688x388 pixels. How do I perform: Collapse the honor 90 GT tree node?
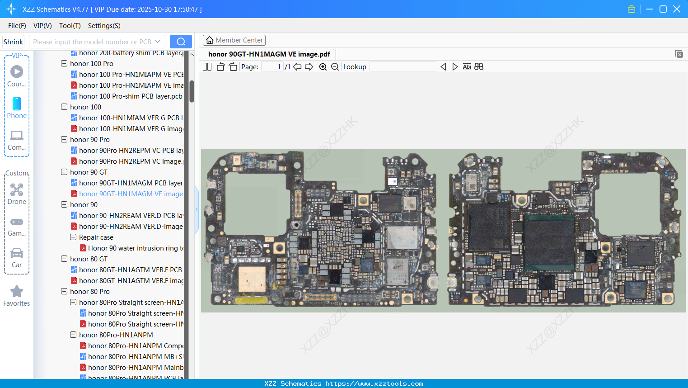point(64,172)
